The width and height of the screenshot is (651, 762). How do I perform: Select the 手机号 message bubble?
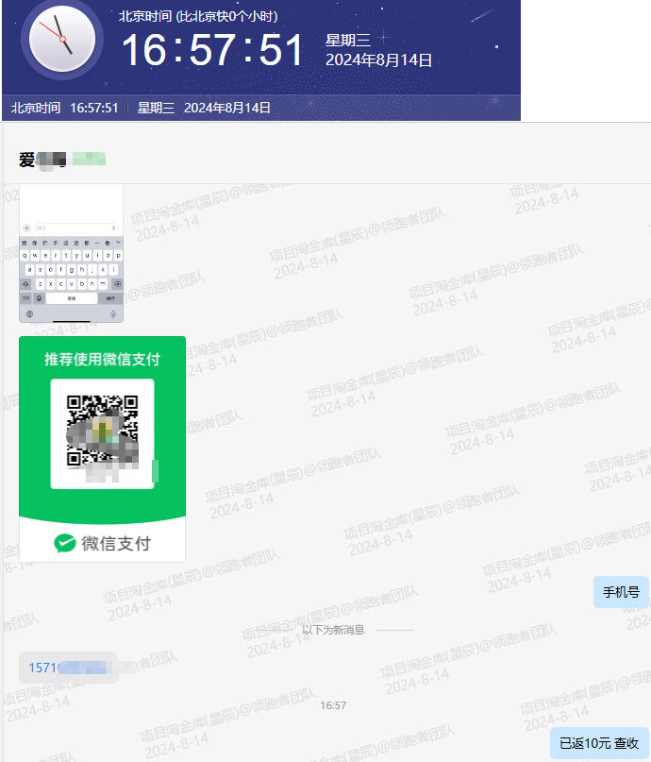pyautogui.click(x=621, y=592)
